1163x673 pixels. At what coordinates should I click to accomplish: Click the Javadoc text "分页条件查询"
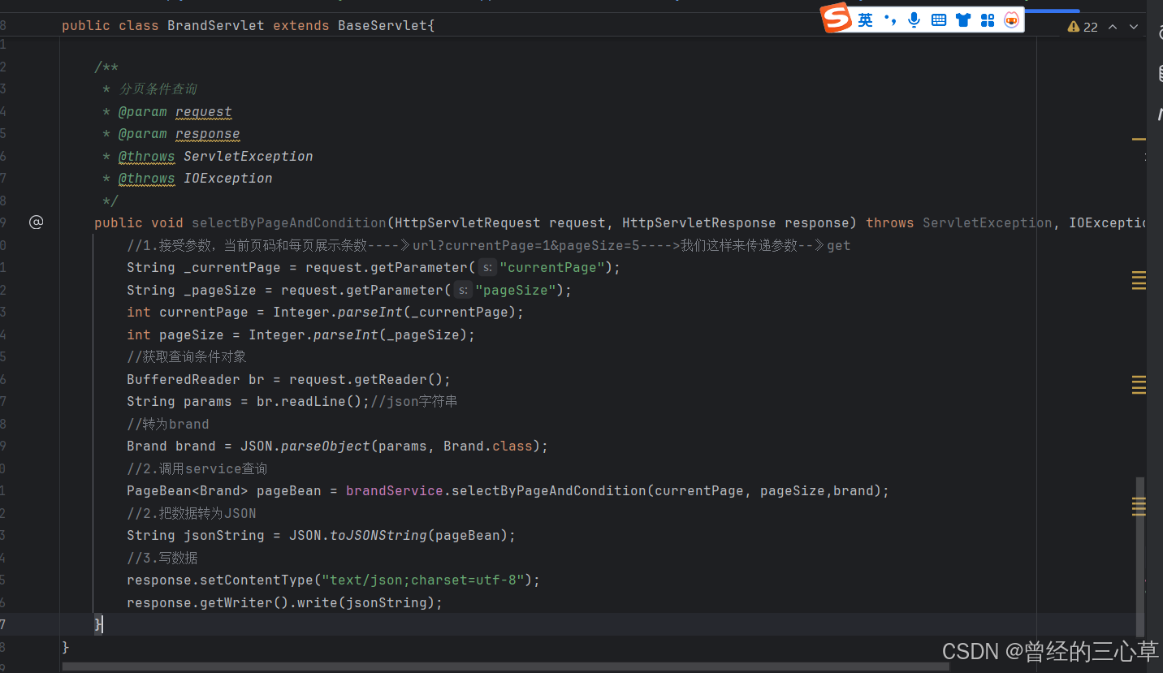[x=158, y=89]
